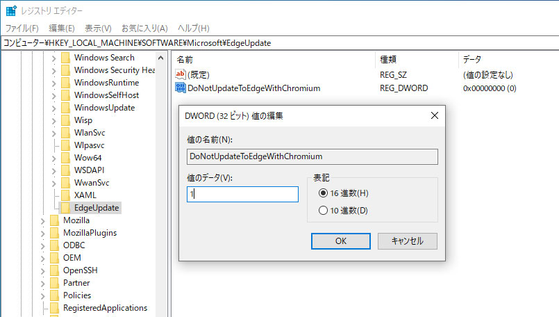Image resolution: width=559 pixels, height=317 pixels.
Task: Expand the Windows Search tree node
Action: 54,58
